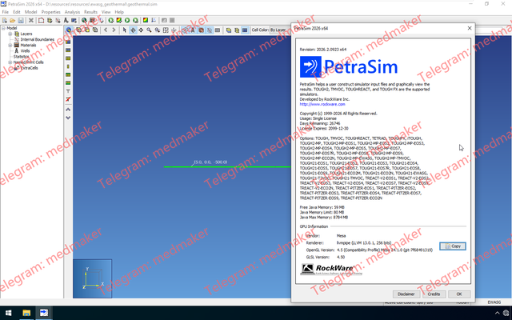This screenshot has height=320, width=512.
Task: Select the arrow pointer selection tool
Action: point(125,30)
